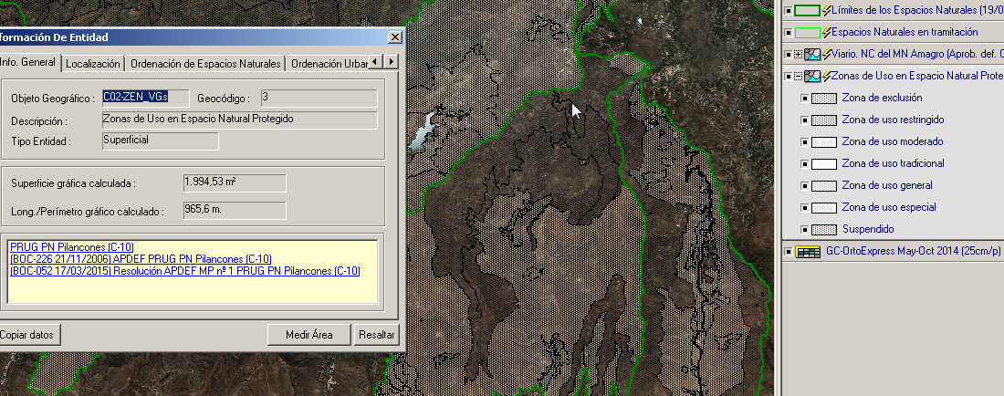Select the Zona de uso especial label

[x=889, y=207]
